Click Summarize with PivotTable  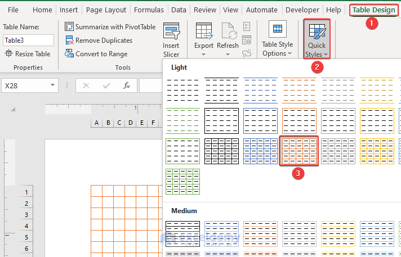[x=110, y=26]
